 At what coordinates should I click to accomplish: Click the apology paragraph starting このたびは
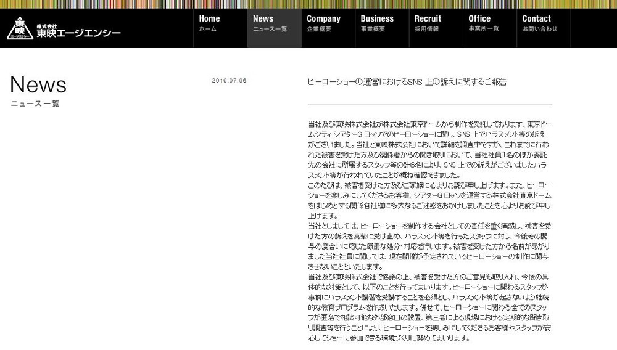pos(429,200)
